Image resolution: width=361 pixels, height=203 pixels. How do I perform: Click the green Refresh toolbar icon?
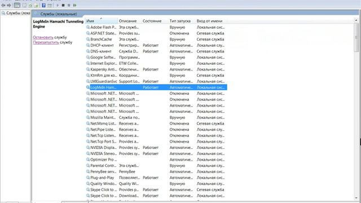pos(30,5)
